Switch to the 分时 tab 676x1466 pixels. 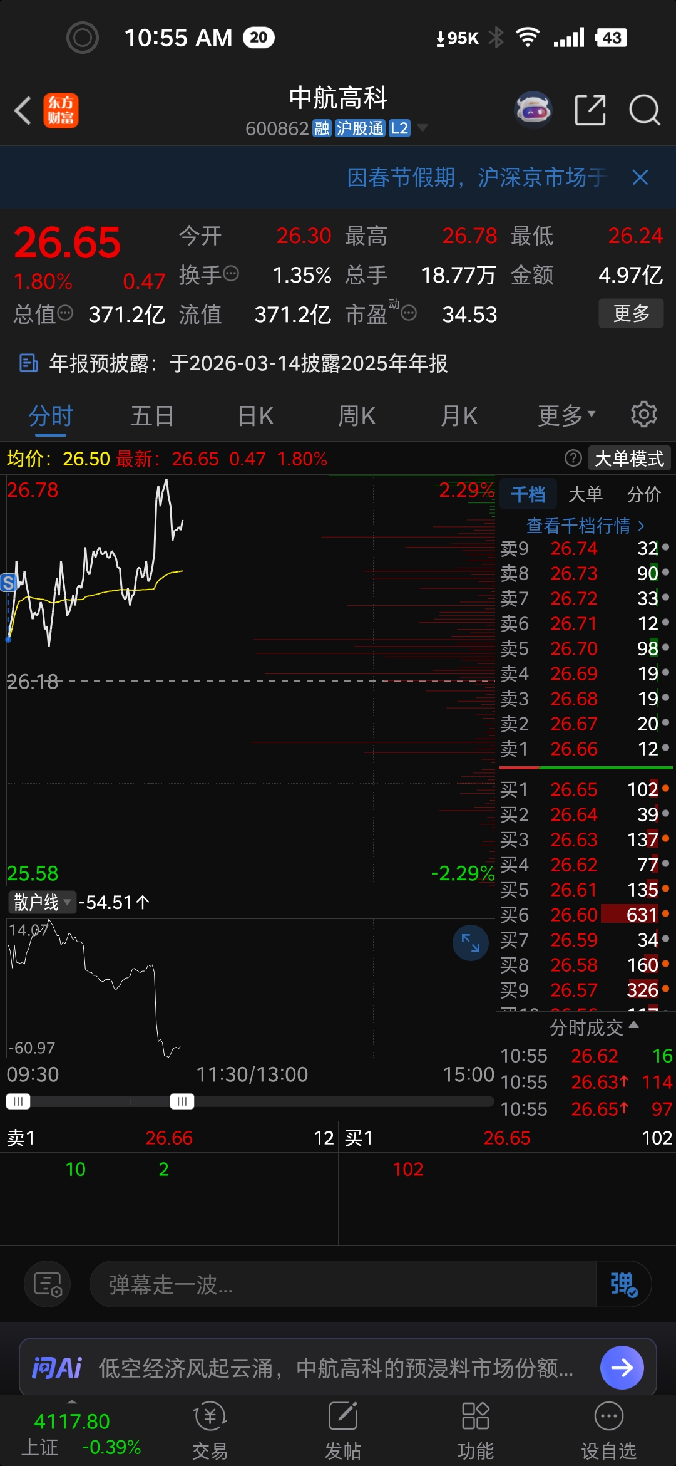coord(51,415)
